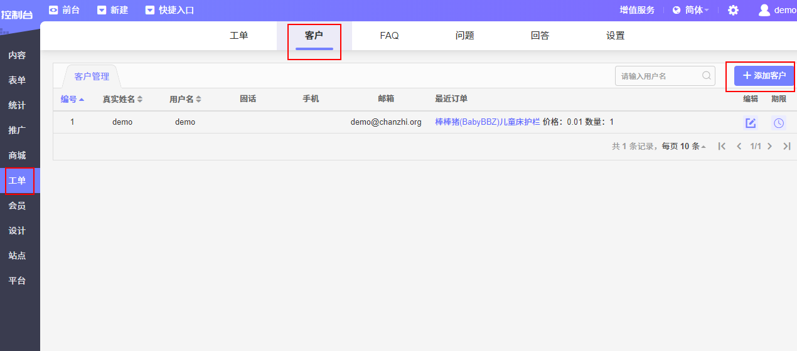The image size is (797, 351).
Task: Select 商城 in the left sidebar
Action: pyautogui.click(x=17, y=155)
